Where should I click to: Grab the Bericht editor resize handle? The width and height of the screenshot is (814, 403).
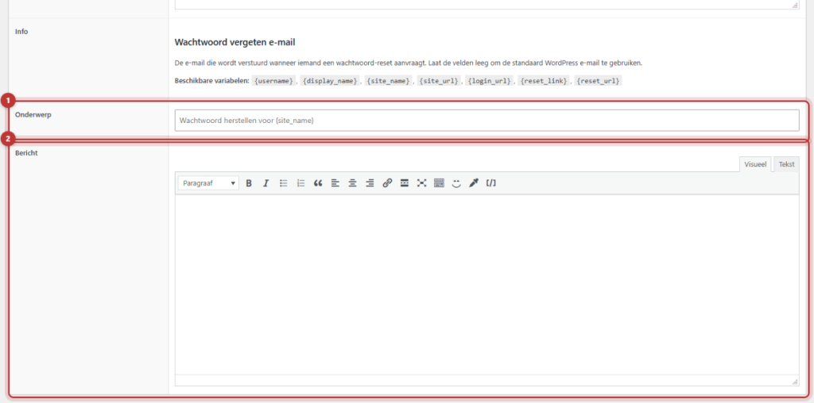795,382
